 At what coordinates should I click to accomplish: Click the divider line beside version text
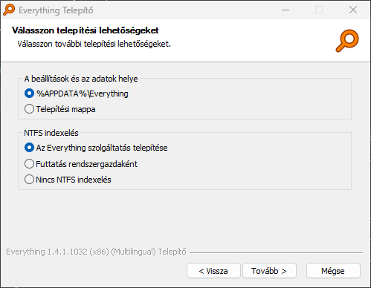pyautogui.click(x=276, y=252)
